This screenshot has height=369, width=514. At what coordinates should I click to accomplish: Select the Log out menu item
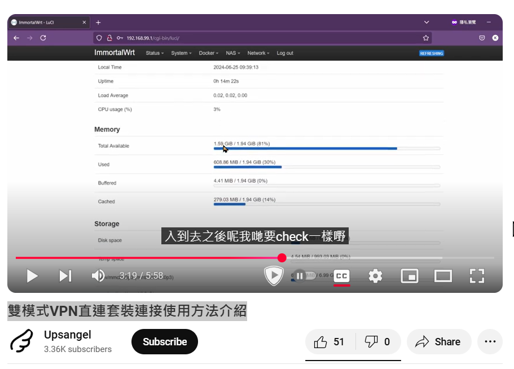[285, 53]
